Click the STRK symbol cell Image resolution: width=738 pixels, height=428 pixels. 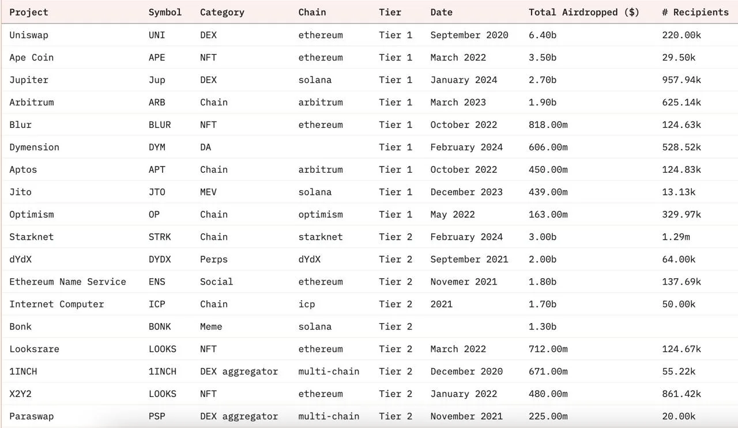[160, 237]
